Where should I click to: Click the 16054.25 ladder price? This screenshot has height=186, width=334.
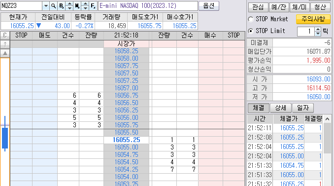pos(126,170)
